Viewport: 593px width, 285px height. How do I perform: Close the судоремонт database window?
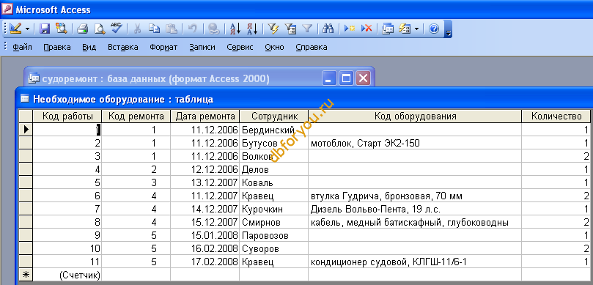click(363, 78)
